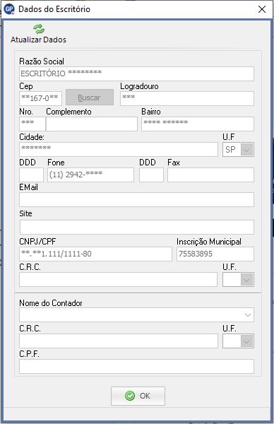Select the Cep input field
The image size is (274, 424).
pos(40,98)
